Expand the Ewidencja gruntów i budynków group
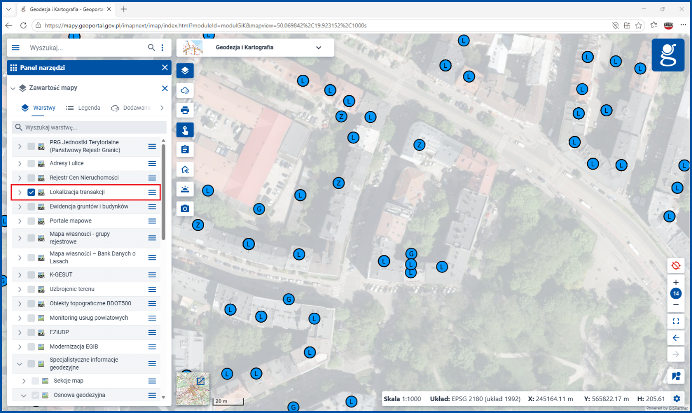 coord(19,206)
